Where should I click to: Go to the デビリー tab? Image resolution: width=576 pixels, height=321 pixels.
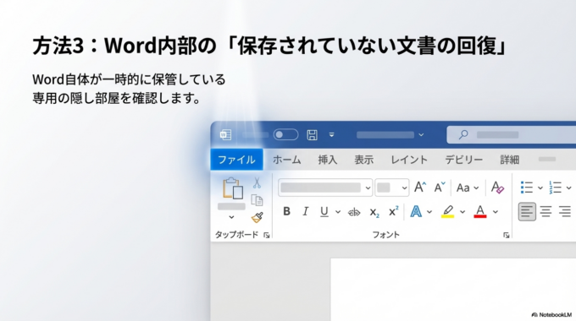463,160
